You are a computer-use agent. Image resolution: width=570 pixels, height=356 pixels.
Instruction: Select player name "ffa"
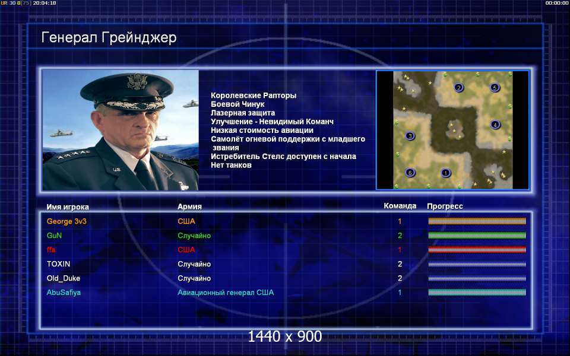(x=51, y=250)
